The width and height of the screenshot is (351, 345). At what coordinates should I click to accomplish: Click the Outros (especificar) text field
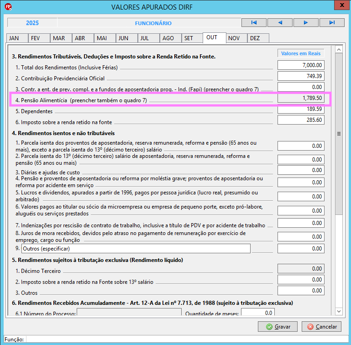(136, 249)
